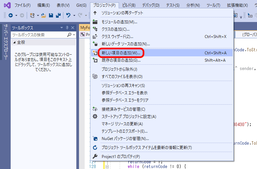Open the undo history dropdown arrow

pos(74,15)
